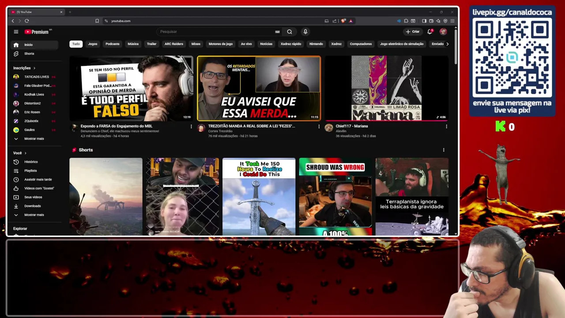Select the Ao vivo filter chip
Viewport: 565px width, 318px height.
246,44
